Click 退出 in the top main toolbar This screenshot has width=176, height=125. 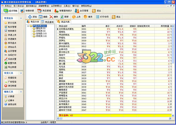[x=97, y=11]
